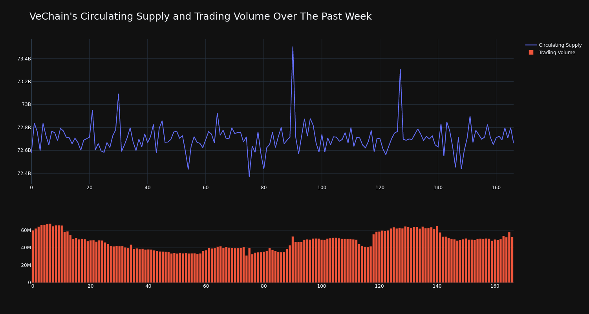Click the orange Trading Volume legend swatch

531,53
